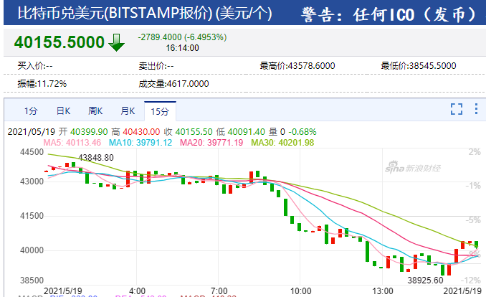Expand chart to fullscreen mode

pos(456,109)
